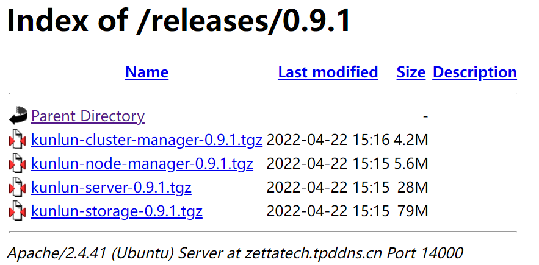Sort the listing by Name
Image resolution: width=539 pixels, height=265 pixels.
pos(147,72)
